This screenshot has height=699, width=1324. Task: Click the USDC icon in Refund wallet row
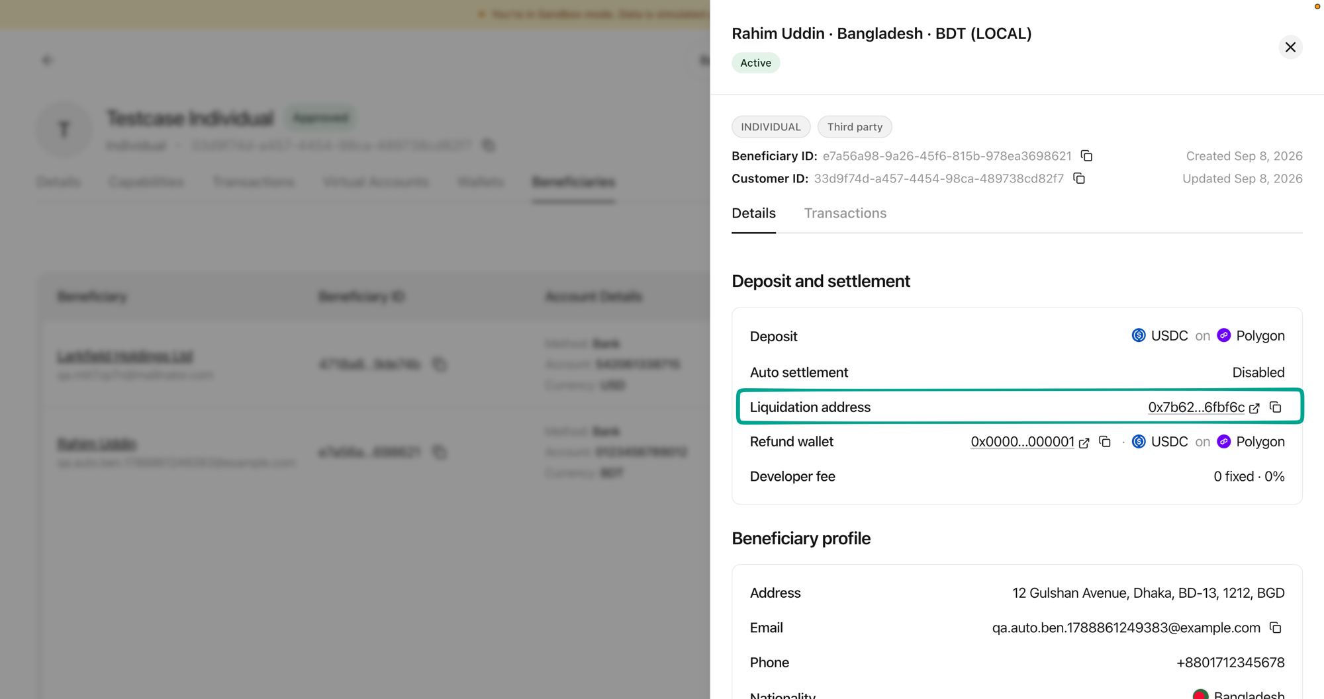tap(1139, 441)
